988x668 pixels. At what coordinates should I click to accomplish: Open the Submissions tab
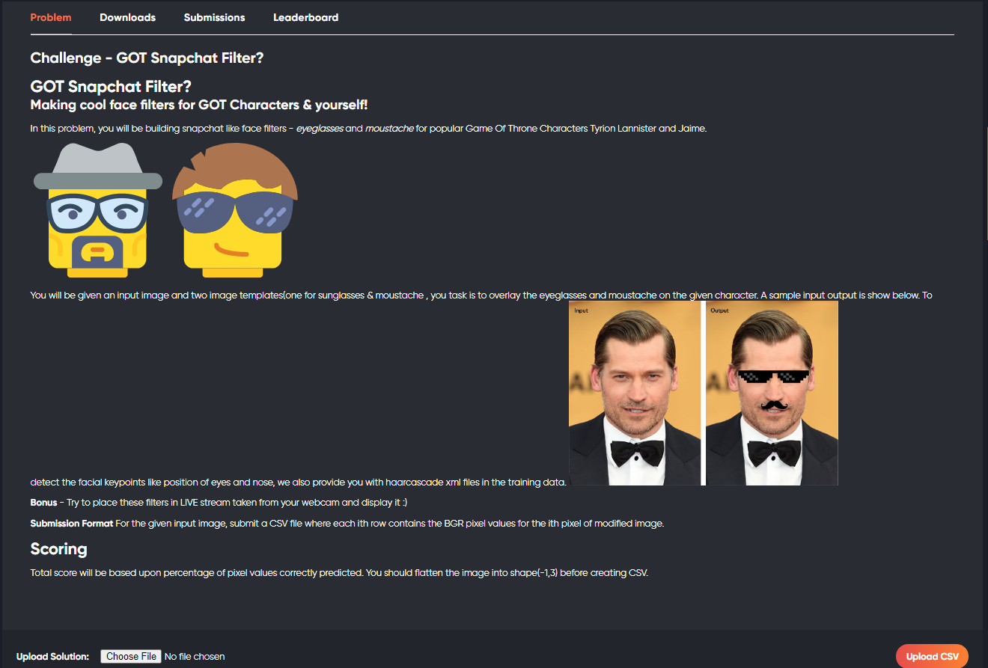pyautogui.click(x=214, y=17)
